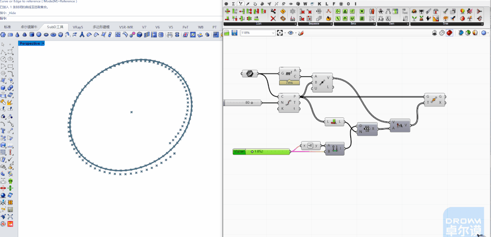Expand the Sequence panel with plus icon
491x237 pixels.
pyautogui.click(x=331, y=24)
